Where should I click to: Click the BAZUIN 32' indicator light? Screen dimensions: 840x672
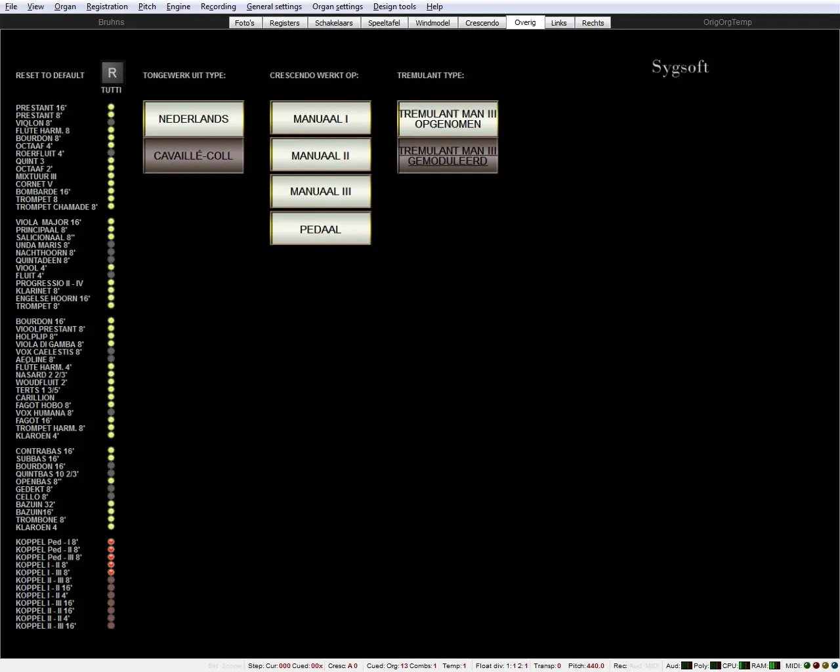[111, 504]
